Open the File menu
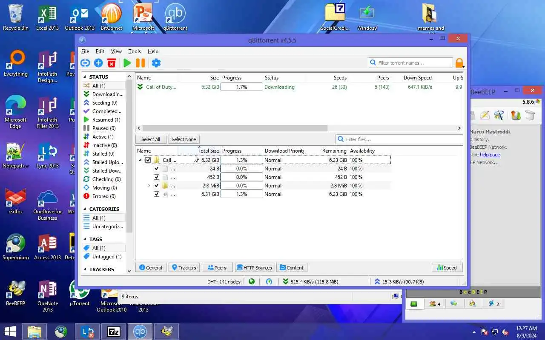Viewport: 545px width, 340px height. [x=85, y=51]
